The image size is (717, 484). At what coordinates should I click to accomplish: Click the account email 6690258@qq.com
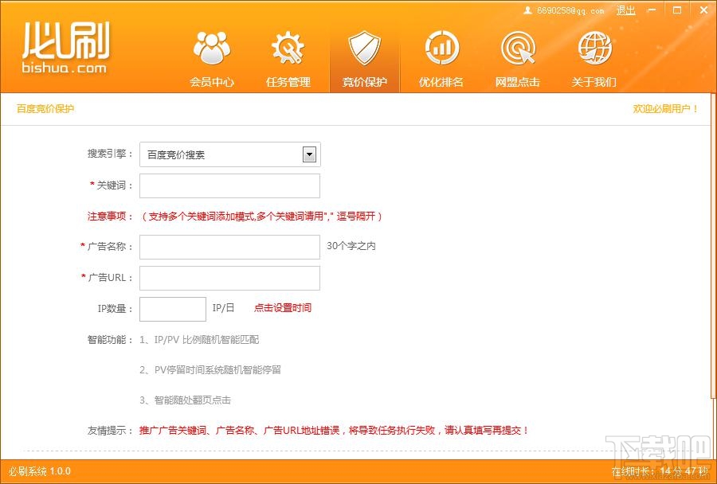pos(570,10)
